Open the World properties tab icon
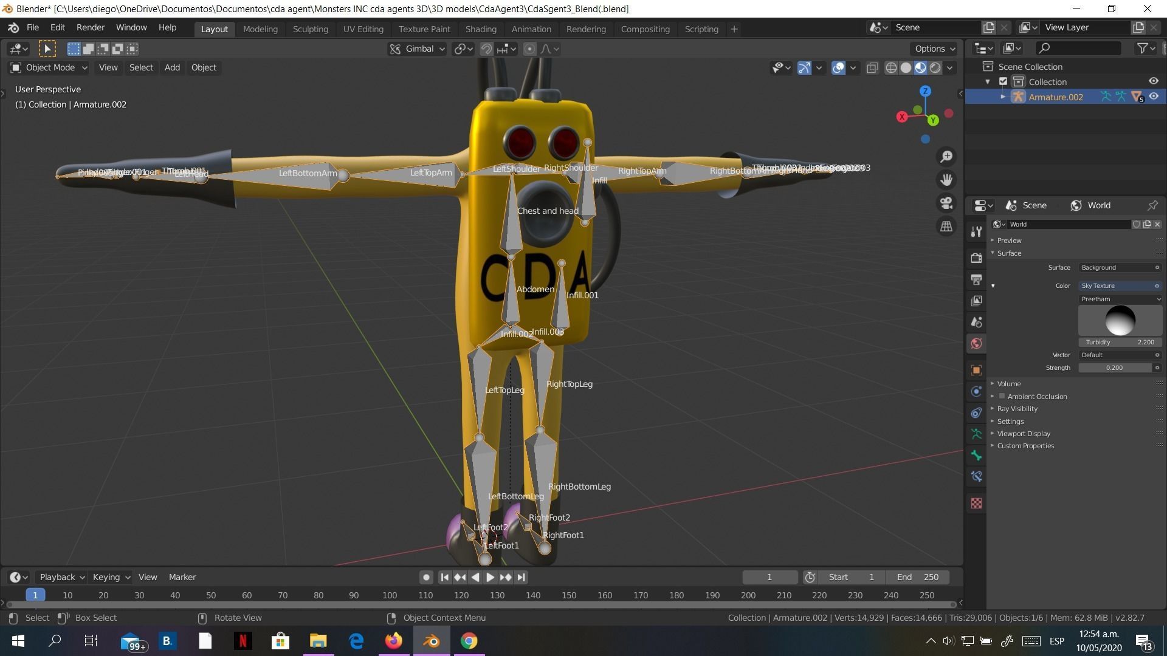Viewport: 1167px width, 656px height. (976, 344)
